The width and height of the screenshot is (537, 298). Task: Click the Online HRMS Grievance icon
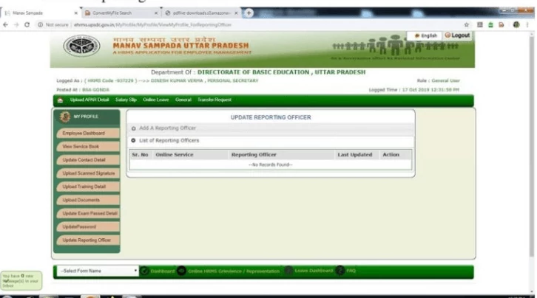pos(182,271)
